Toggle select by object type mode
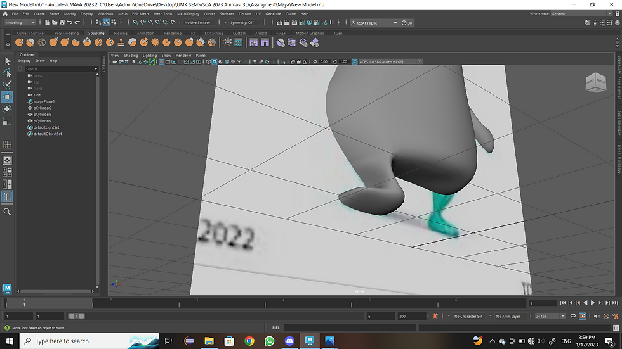Viewport: 622px width, 349px height. 107,23
